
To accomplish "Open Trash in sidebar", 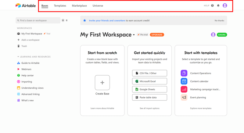I will (x=24, y=46).
